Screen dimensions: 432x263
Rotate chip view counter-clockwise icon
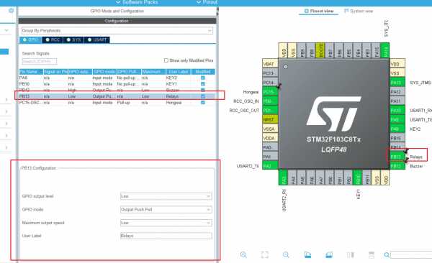329,255
